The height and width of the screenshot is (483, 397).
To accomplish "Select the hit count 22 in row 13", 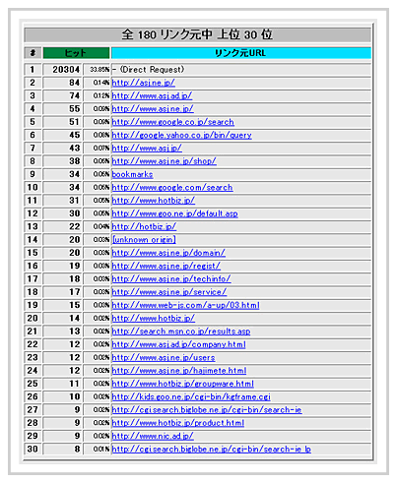I will click(x=75, y=226).
